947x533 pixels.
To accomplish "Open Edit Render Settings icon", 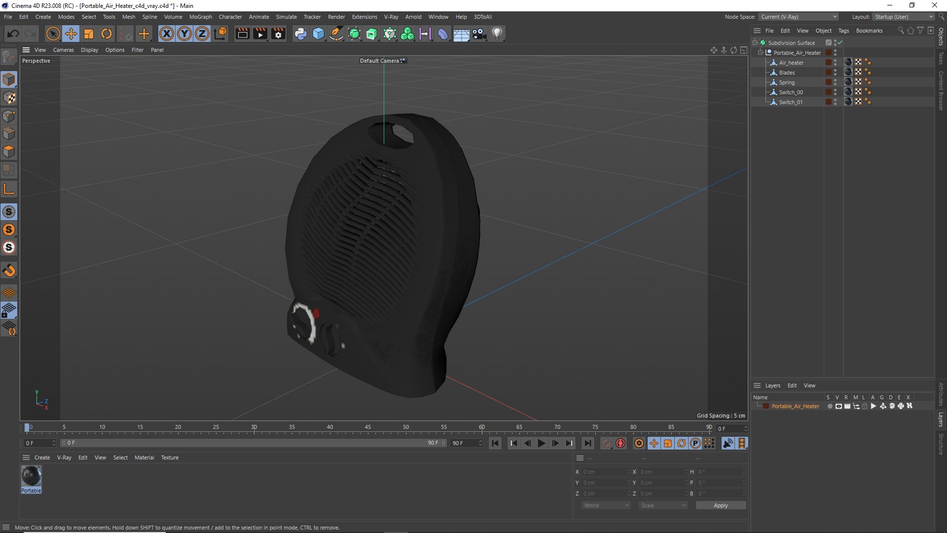I will click(x=279, y=34).
